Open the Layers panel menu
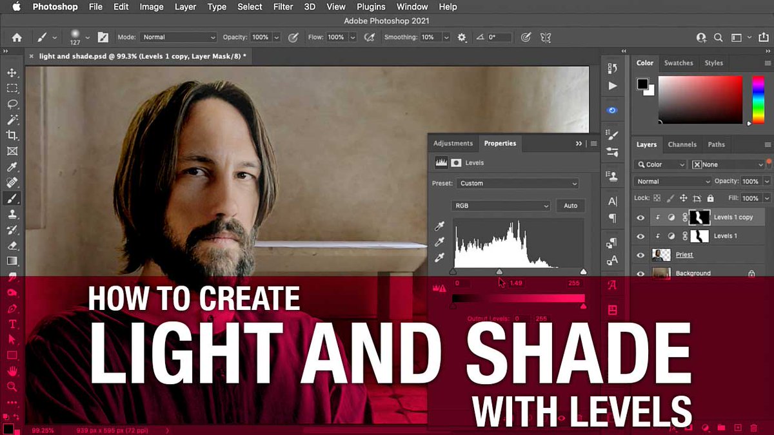The width and height of the screenshot is (774, 435). click(x=768, y=144)
